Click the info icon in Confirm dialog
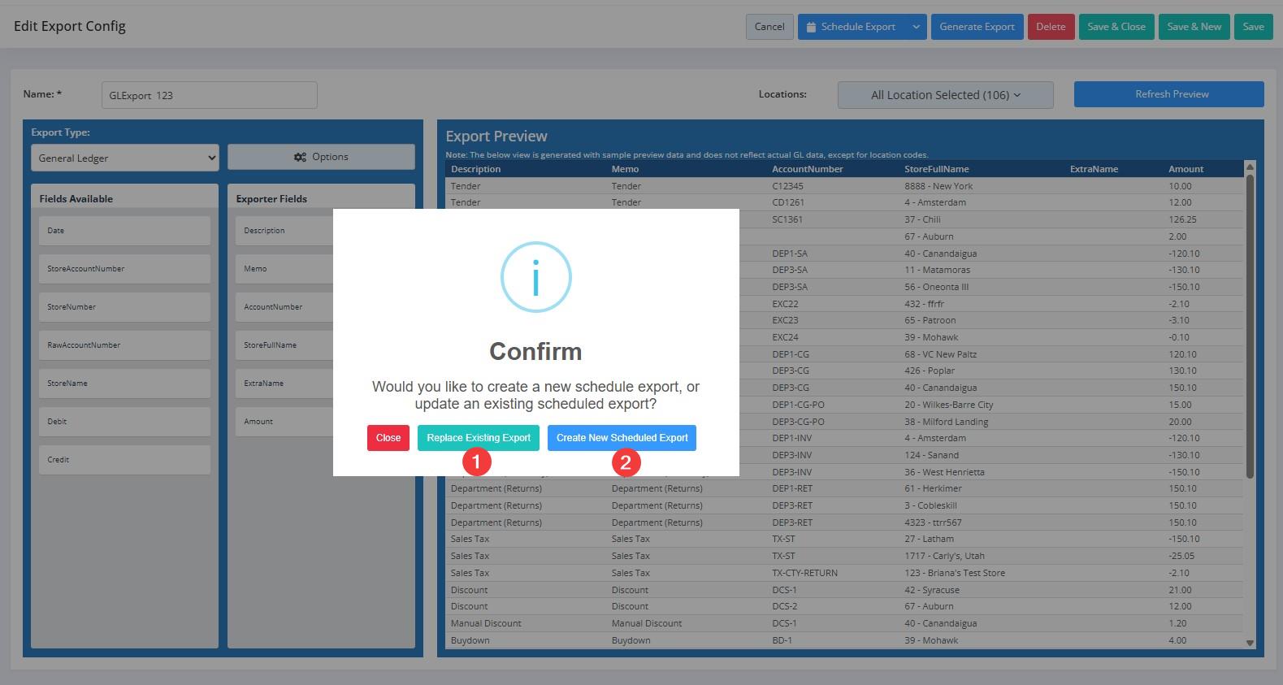 (x=535, y=277)
